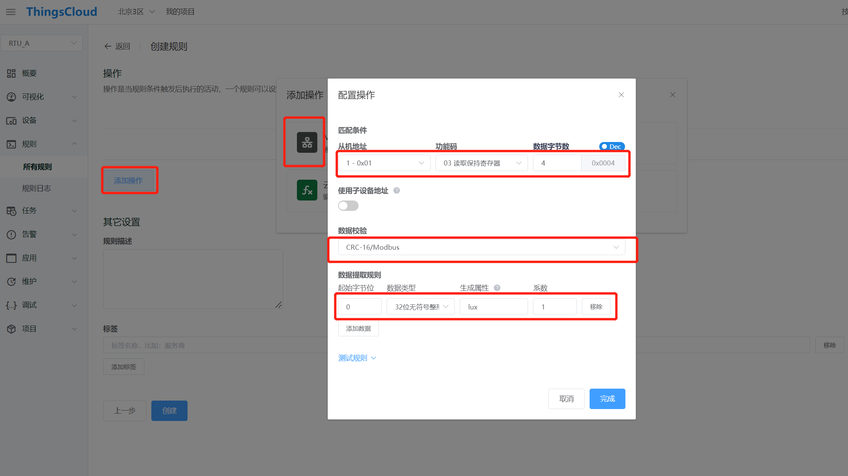Open the 从机地址 slave address dropdown
This screenshot has width=848, height=476.
coord(384,163)
